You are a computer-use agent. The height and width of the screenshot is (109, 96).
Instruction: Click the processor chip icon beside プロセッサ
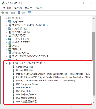point(10,49)
